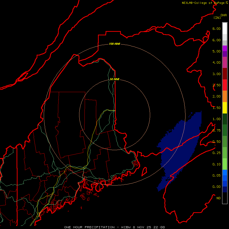Pick the bright red 2.50 legend swatch

coord(225,85)
